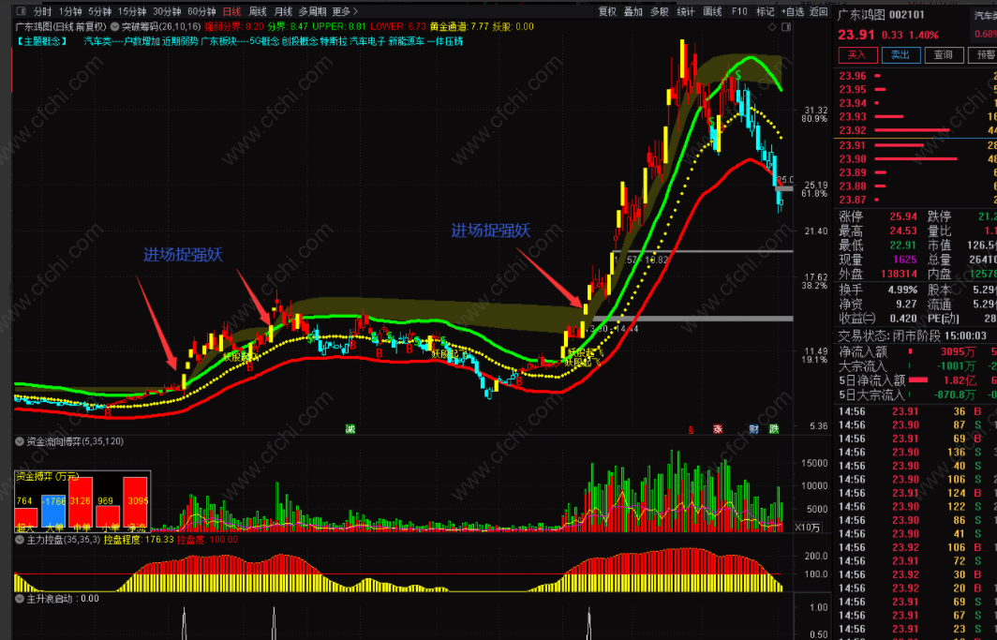Screen dimensions: 997x640
Task: Click the blue 财 marker icon
Action: pyautogui.click(x=754, y=429)
